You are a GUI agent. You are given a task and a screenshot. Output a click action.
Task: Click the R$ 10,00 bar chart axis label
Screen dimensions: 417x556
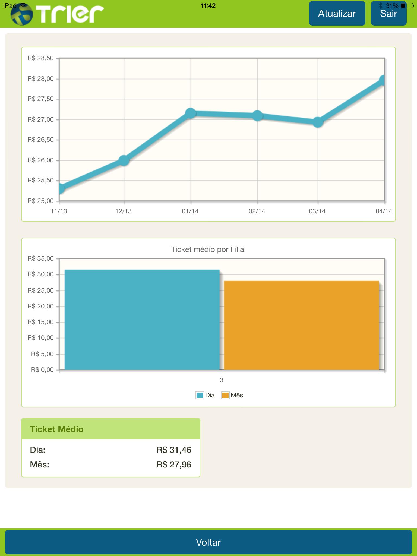pos(41,338)
